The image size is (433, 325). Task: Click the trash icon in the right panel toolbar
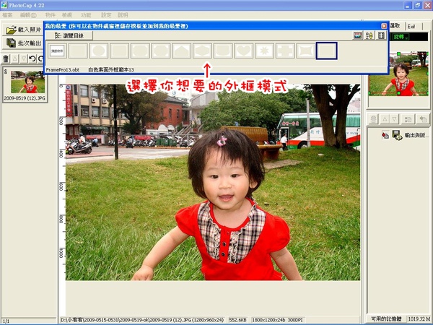pyautogui.click(x=373, y=119)
